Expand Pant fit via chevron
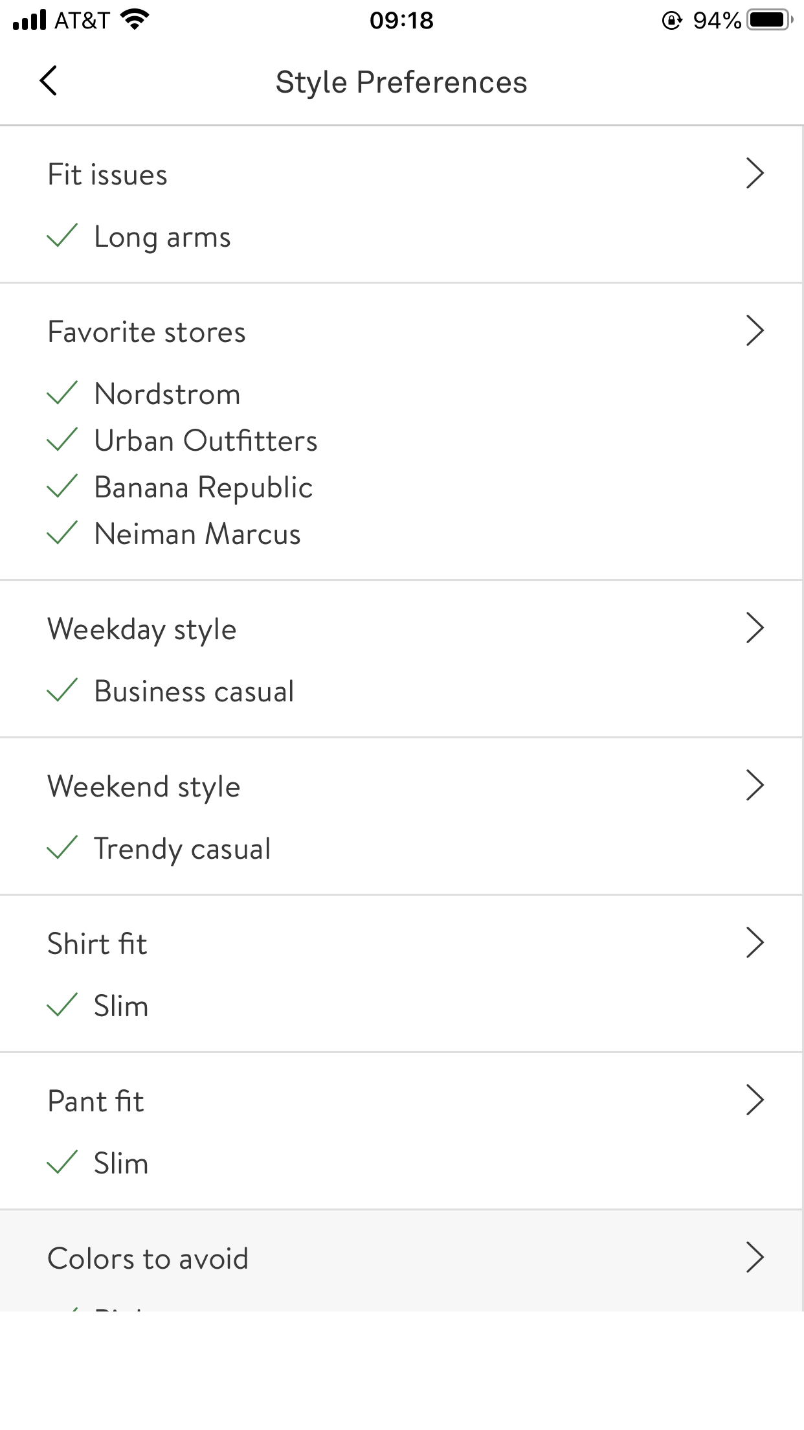This screenshot has height=1430, width=804. pyautogui.click(x=755, y=1100)
